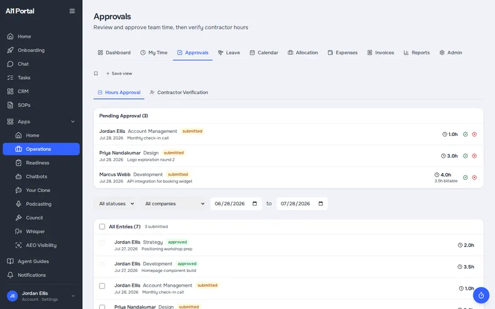Viewport: 495px width, 309px height.
Task: Select the Hours Approval sub-tab
Action: [119, 92]
